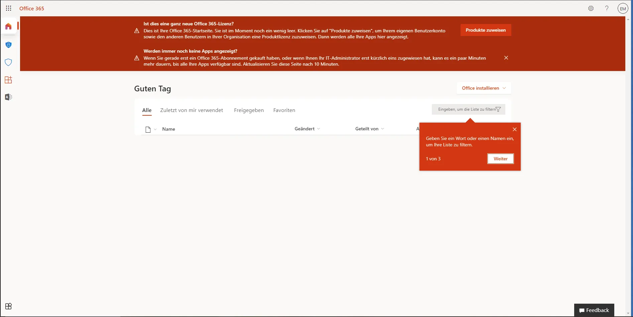Viewport: 633px width, 317px height.
Task: Open the app launcher grid icon
Action: 8,8
